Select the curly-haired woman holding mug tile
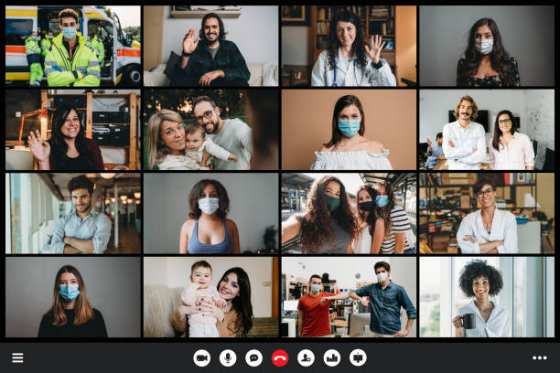Viewport: 560px width, 373px height. pyautogui.click(x=487, y=297)
